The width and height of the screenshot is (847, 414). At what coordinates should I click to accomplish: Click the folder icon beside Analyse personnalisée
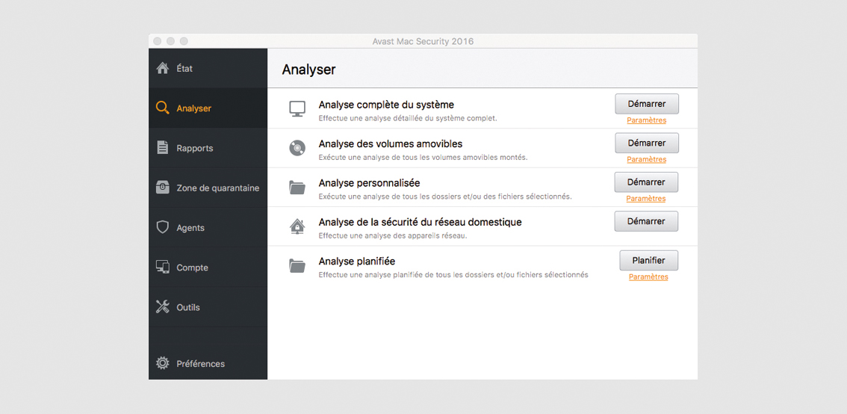tap(297, 188)
